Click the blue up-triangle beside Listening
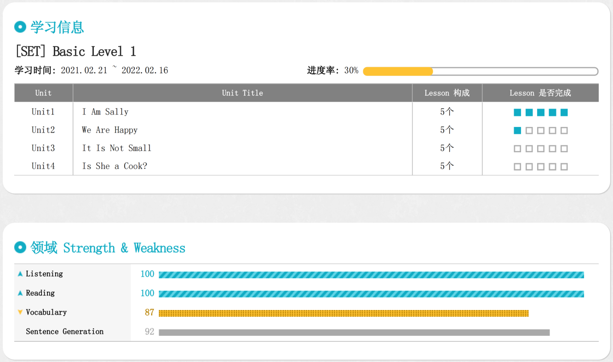The image size is (613, 362). click(x=20, y=274)
